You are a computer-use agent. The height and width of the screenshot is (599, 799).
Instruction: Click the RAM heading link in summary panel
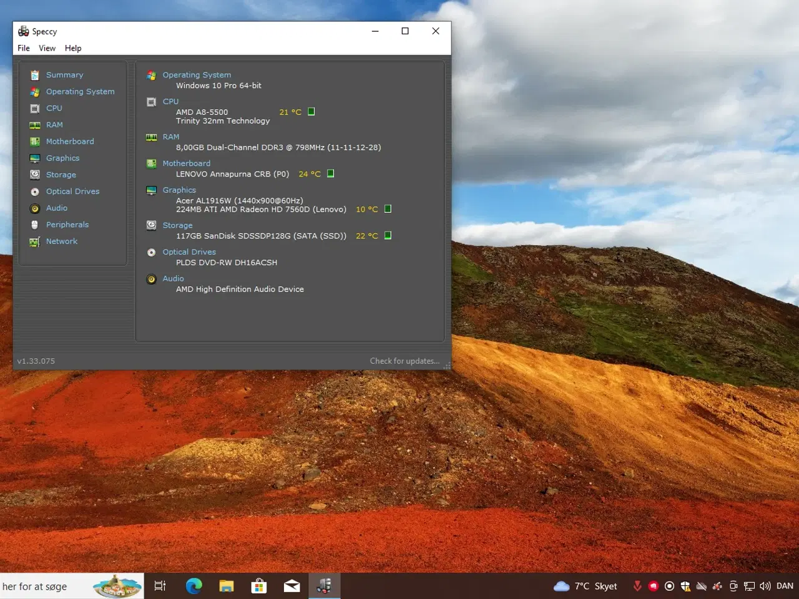tap(171, 137)
